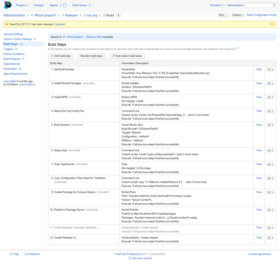
Task: Click the ellipsis button next to Run
Action: coord(227,15)
